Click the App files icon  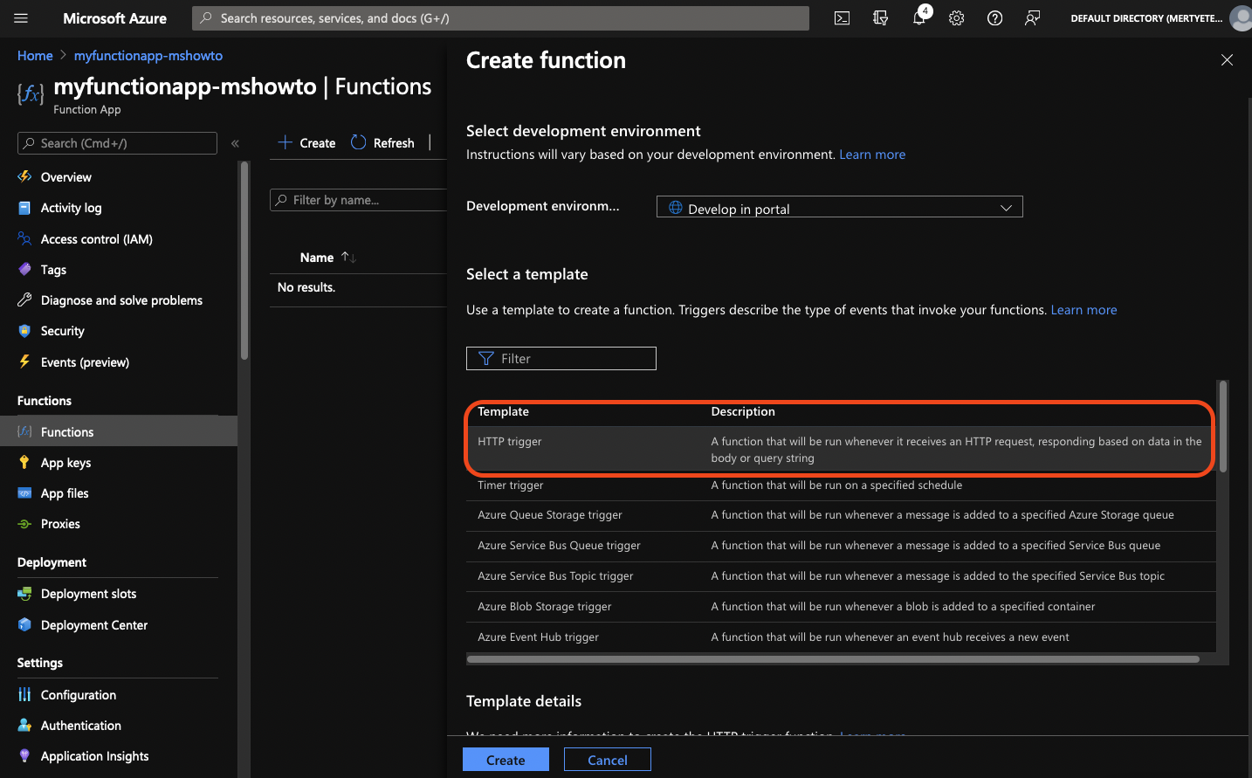click(x=24, y=493)
